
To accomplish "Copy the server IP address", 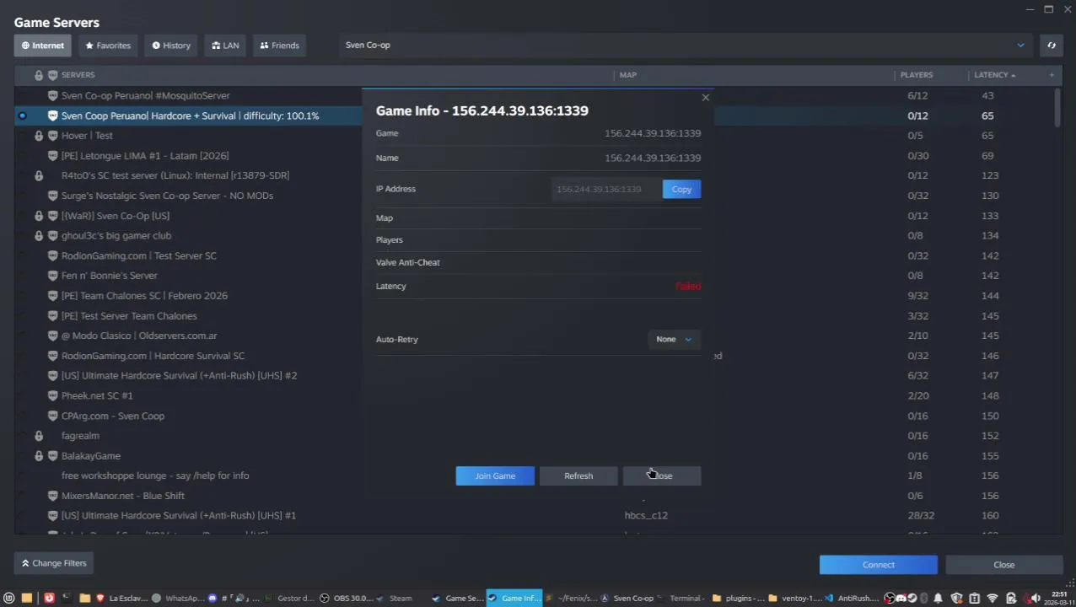I will click(681, 190).
